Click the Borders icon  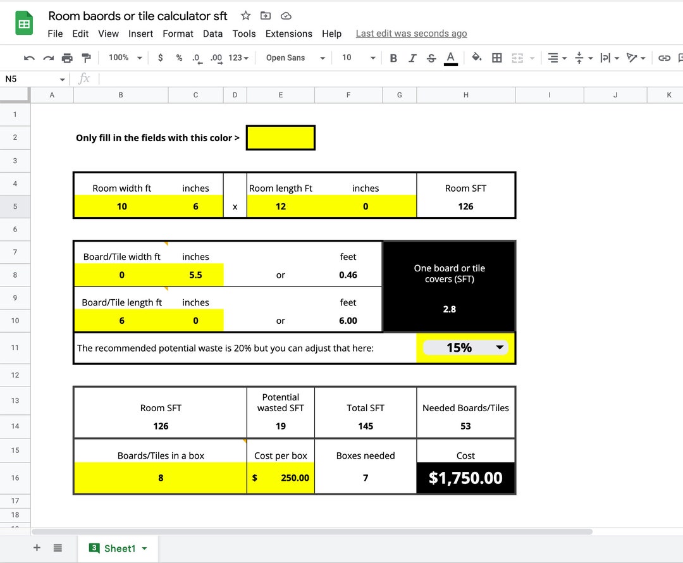coord(497,58)
